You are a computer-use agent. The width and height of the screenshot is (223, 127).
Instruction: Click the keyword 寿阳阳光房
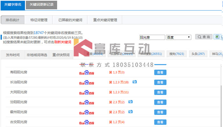(x=18, y=72)
